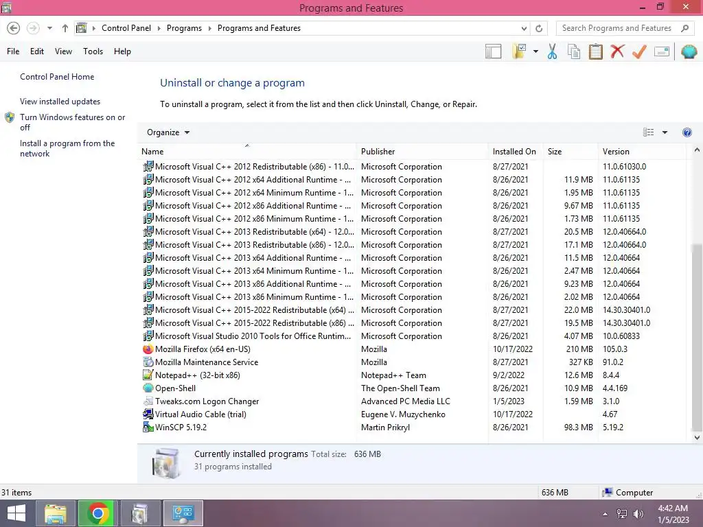Click the search magnifier icon

pyautogui.click(x=684, y=28)
